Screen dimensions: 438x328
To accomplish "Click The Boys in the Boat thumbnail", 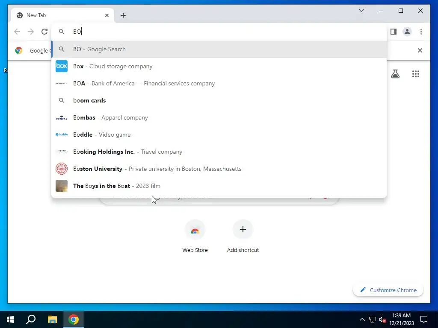I will point(62,186).
